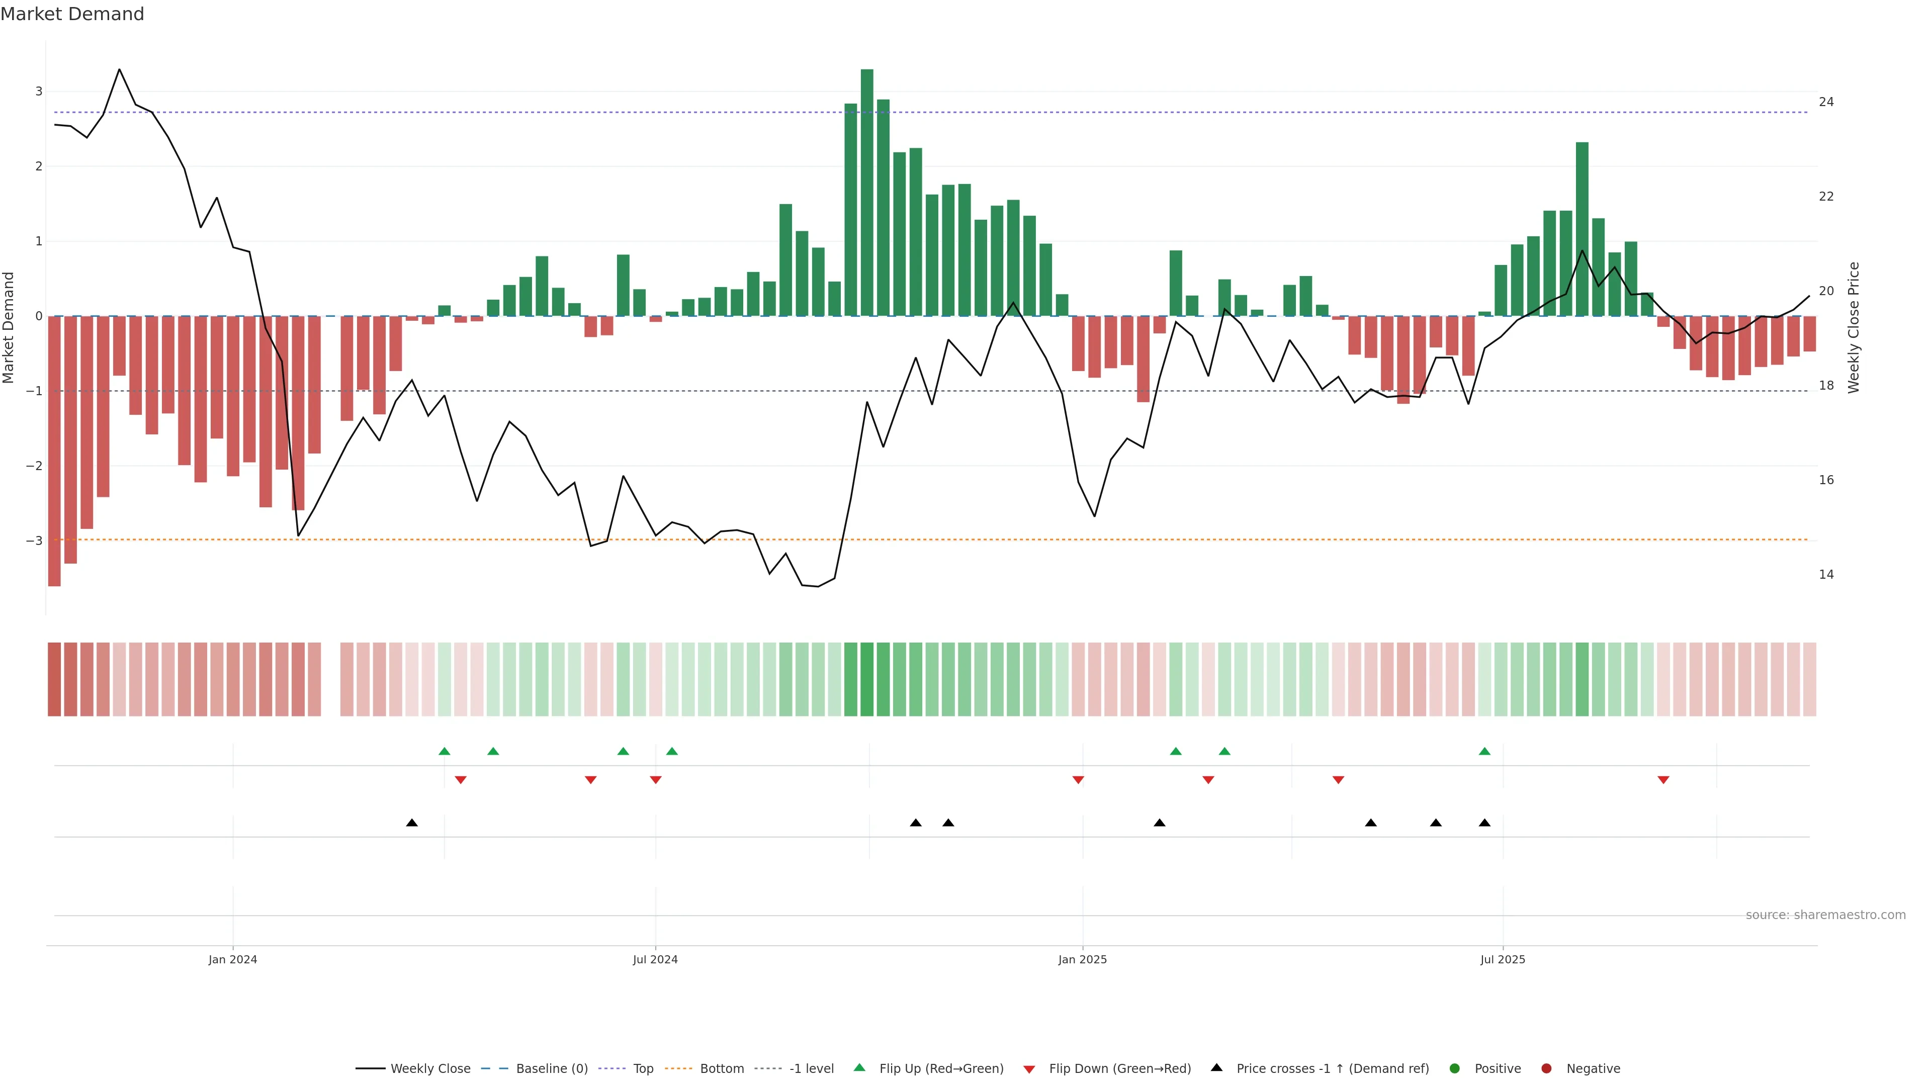Click the -1 level legend marker

coord(768,1069)
